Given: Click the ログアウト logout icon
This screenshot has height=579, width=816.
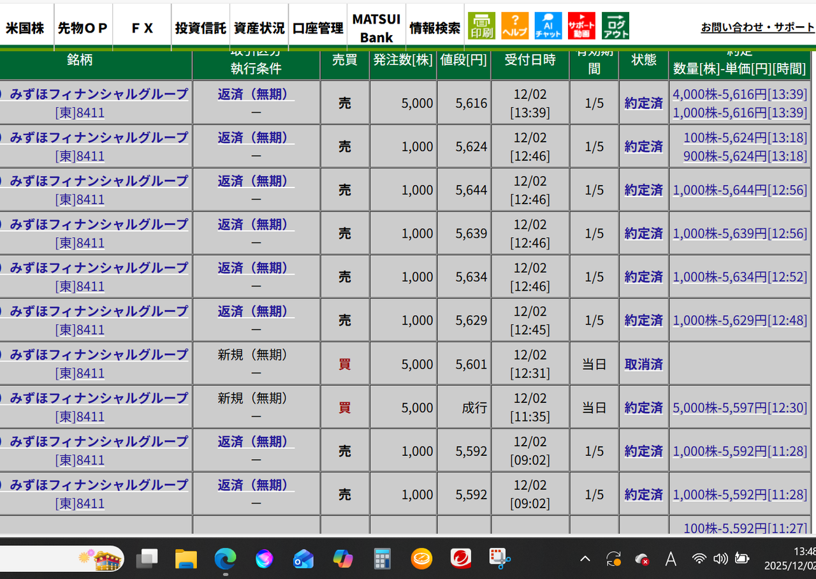Looking at the screenshot, I should [x=614, y=26].
